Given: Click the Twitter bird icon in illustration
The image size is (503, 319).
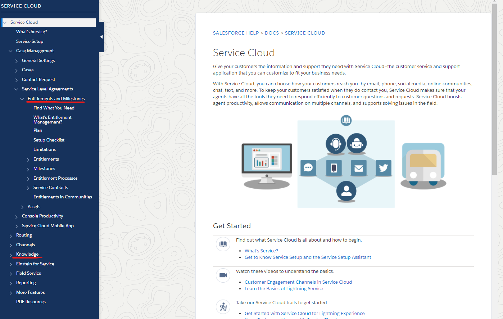Looking at the screenshot, I should click(x=384, y=168).
